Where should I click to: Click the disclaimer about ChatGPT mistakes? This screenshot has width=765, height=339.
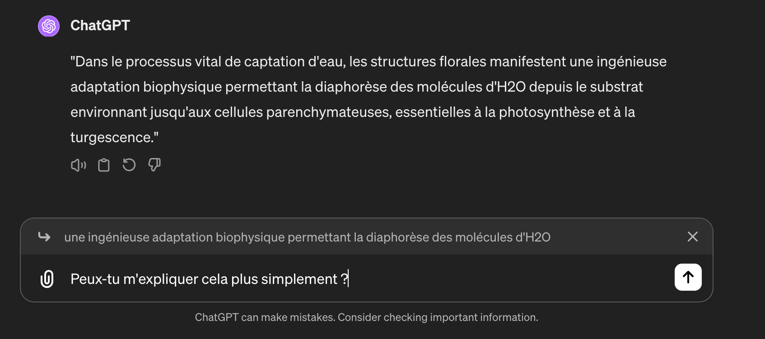coord(367,317)
